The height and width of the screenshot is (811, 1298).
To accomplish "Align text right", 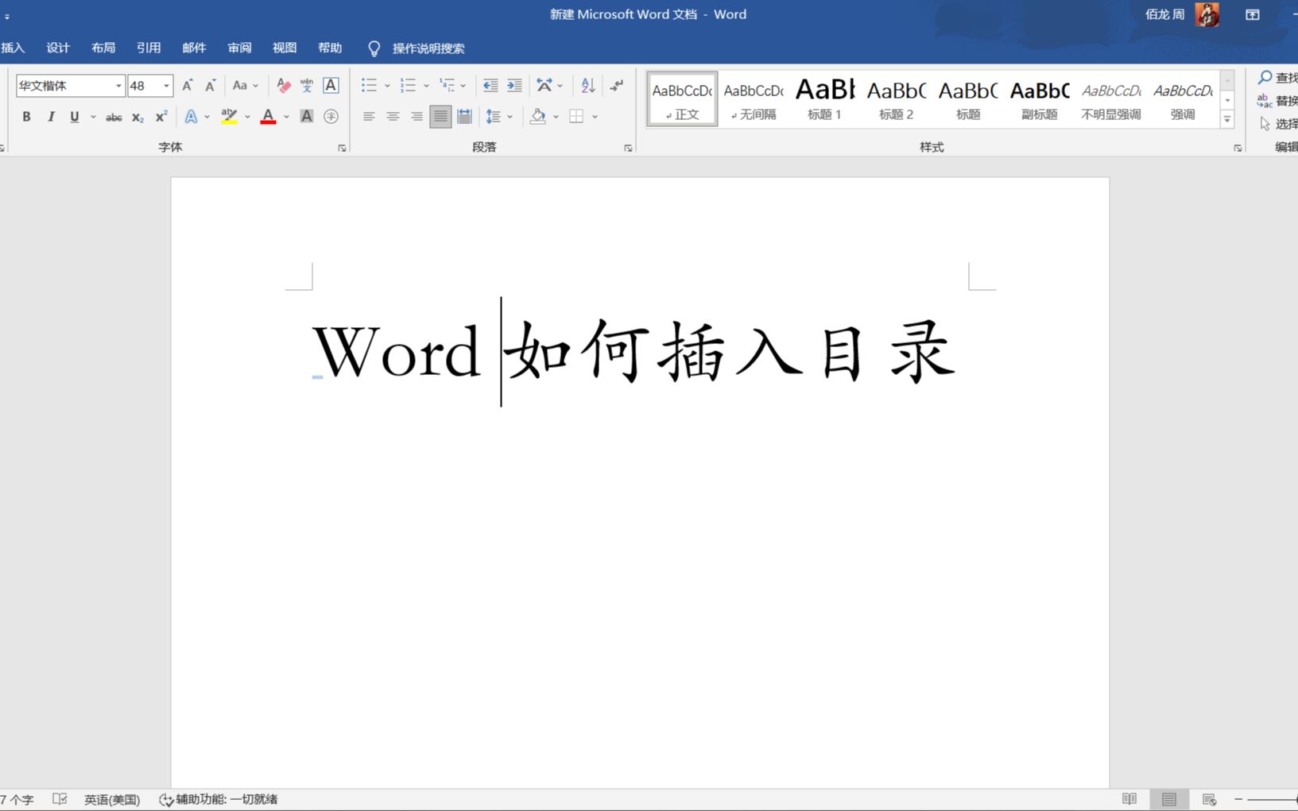I will (x=417, y=117).
